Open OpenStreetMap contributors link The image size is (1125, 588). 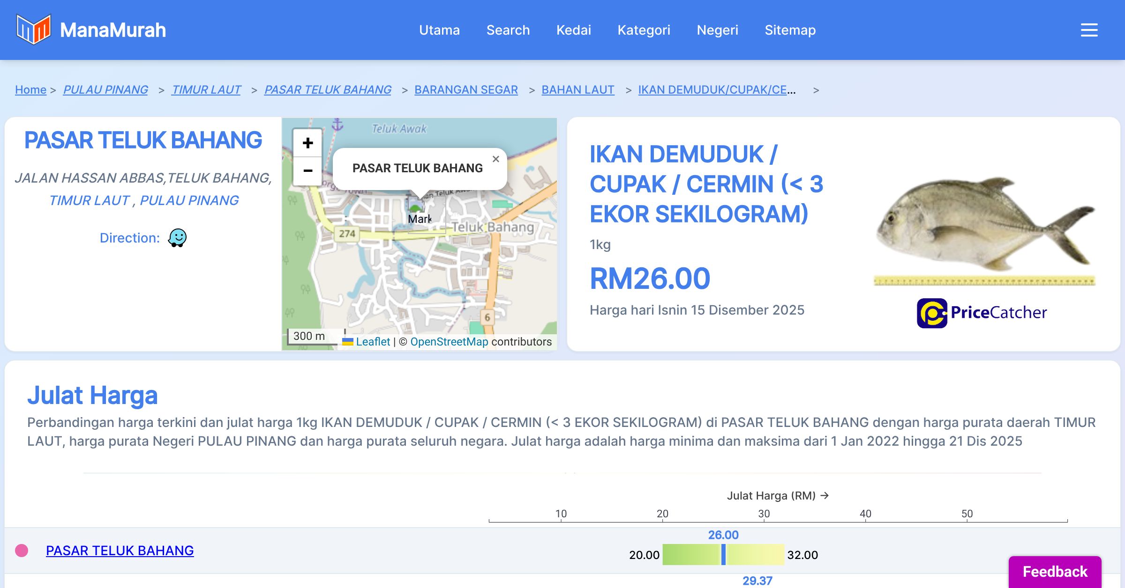tap(449, 342)
